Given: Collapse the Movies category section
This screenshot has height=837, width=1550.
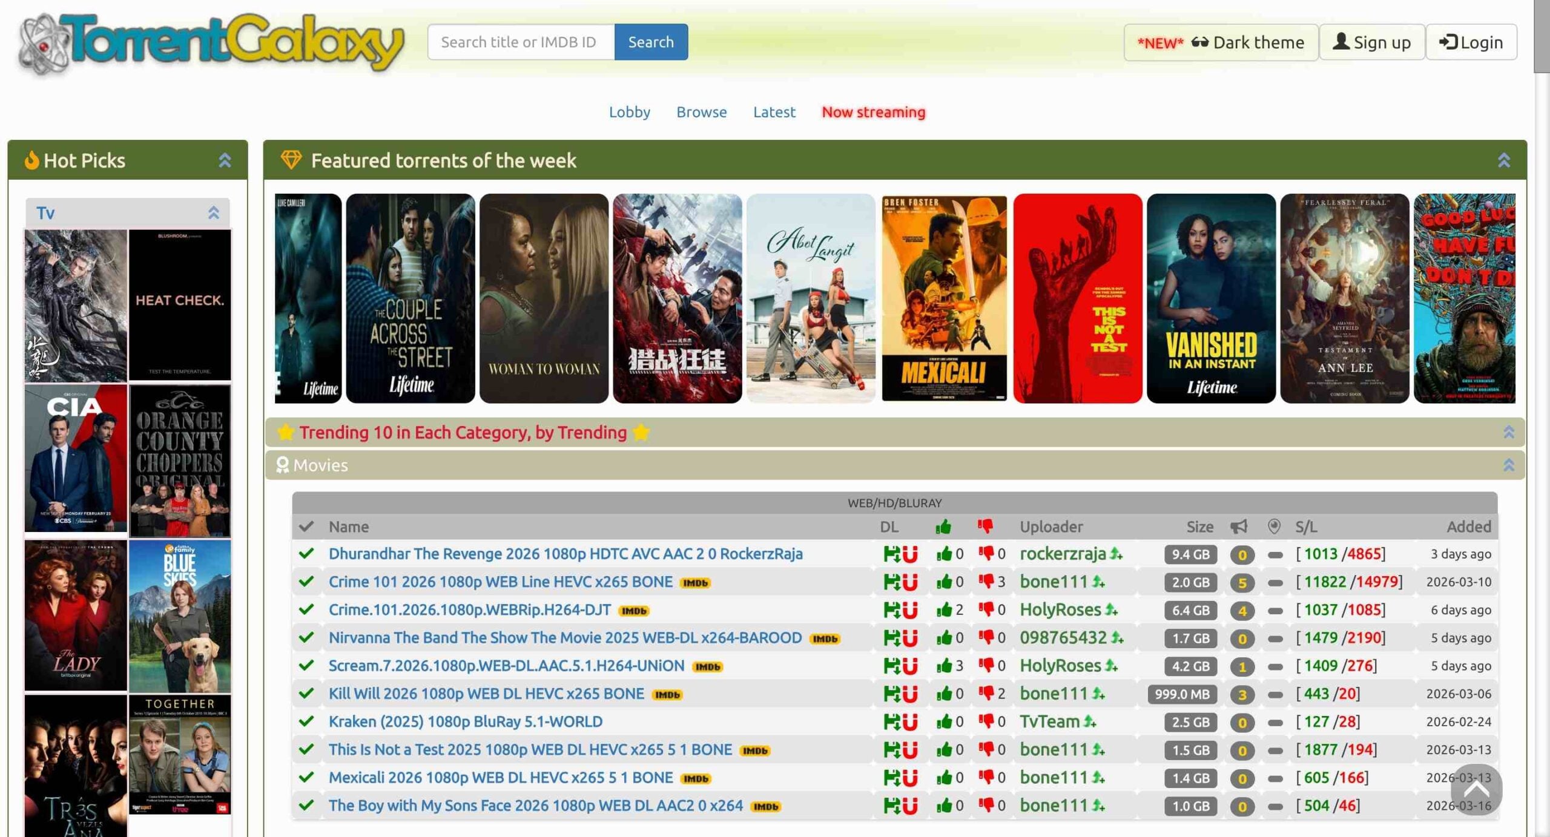Looking at the screenshot, I should (1508, 465).
